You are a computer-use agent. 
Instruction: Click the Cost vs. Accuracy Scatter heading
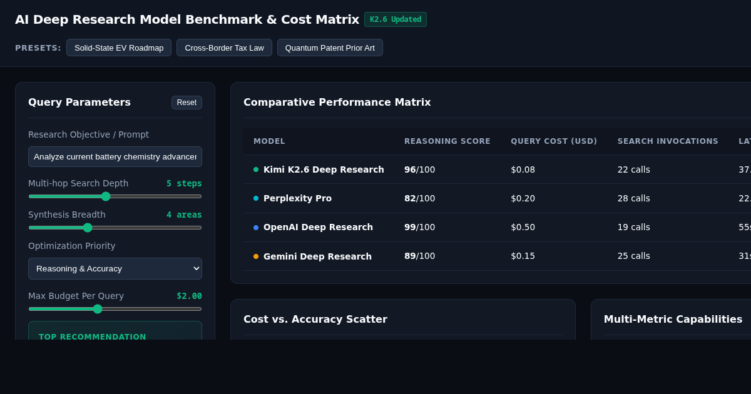(x=315, y=319)
